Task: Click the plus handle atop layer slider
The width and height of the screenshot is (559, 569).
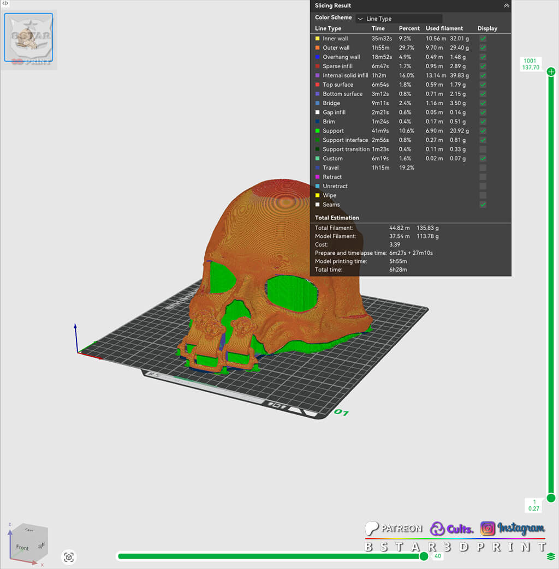Action: click(x=551, y=71)
